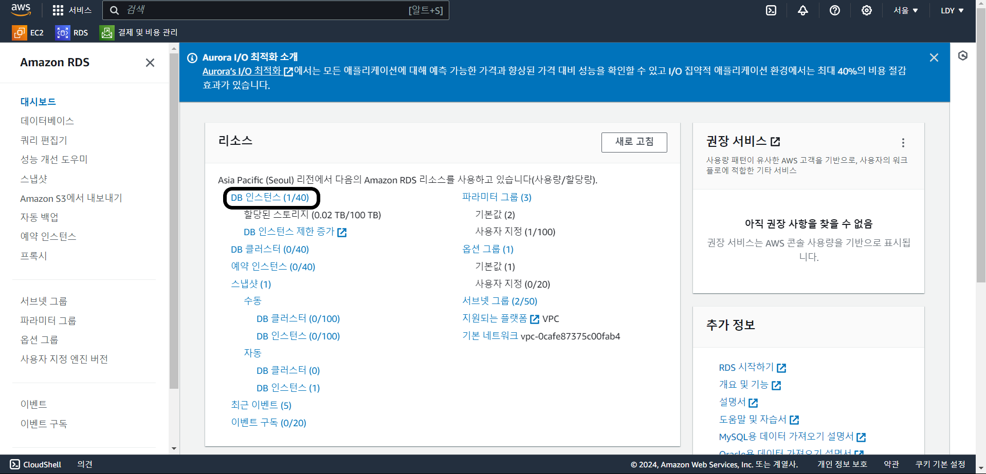
Task: Select 옵션 그룹 in the sidebar
Action: tap(39, 340)
